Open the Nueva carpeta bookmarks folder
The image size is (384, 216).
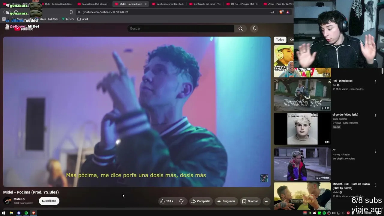pyautogui.click(x=22, y=19)
